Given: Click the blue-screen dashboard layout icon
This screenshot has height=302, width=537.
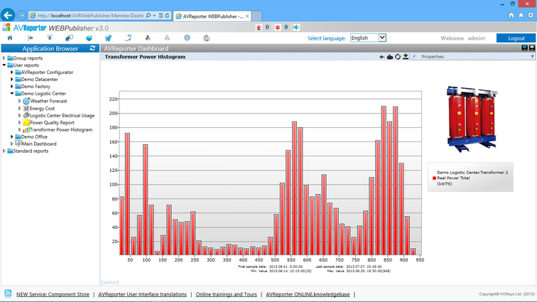Looking at the screenshot, I should [524, 48].
